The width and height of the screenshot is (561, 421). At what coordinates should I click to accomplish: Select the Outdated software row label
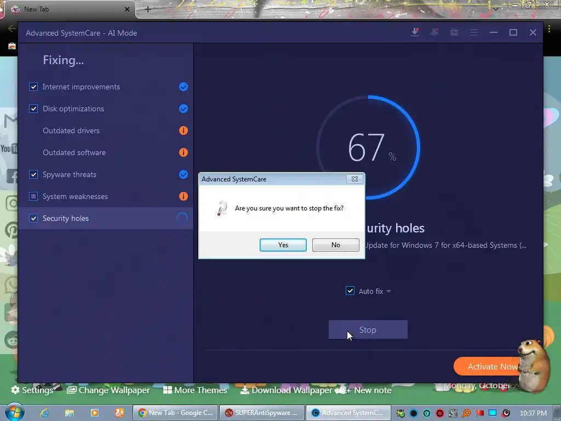(74, 152)
